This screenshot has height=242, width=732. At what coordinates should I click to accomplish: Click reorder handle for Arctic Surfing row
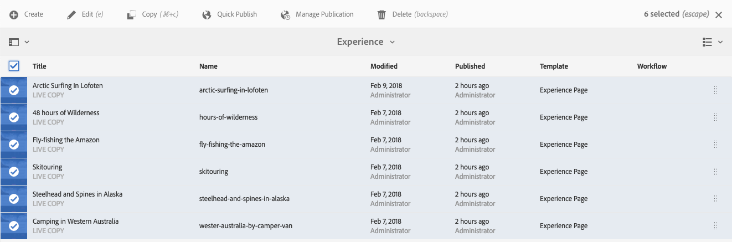click(x=715, y=90)
